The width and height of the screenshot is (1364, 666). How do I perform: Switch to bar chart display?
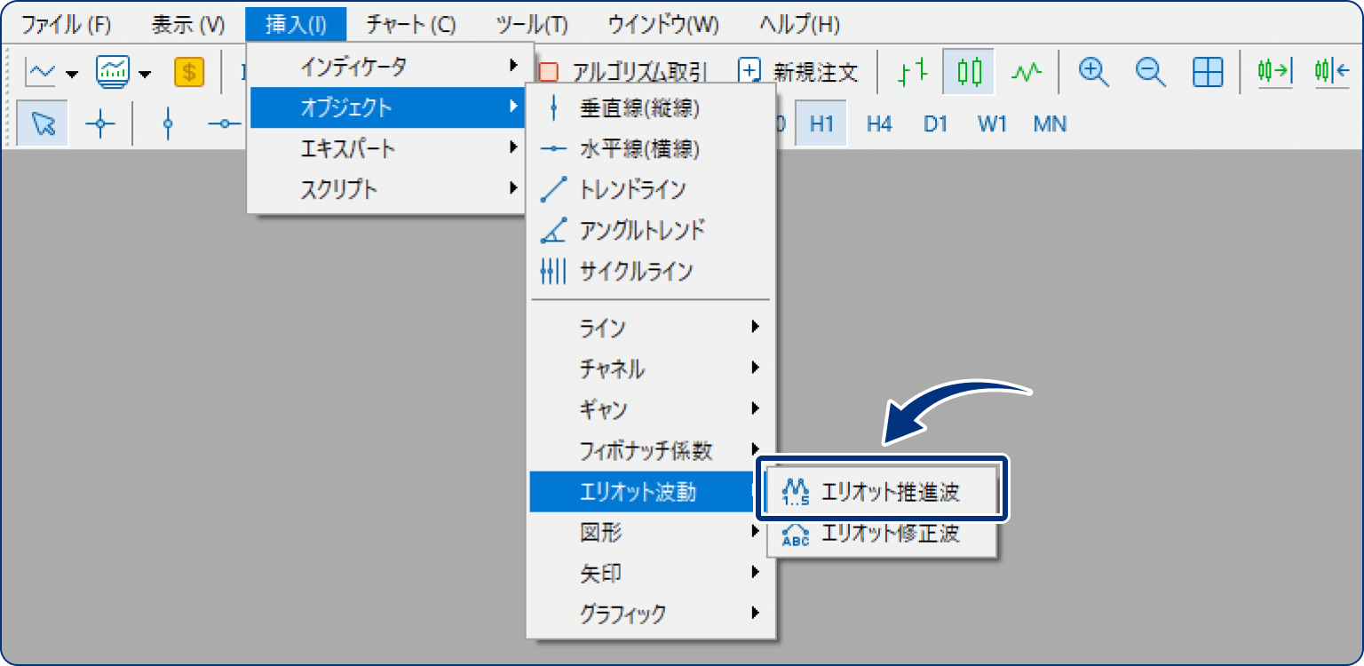coord(912,72)
